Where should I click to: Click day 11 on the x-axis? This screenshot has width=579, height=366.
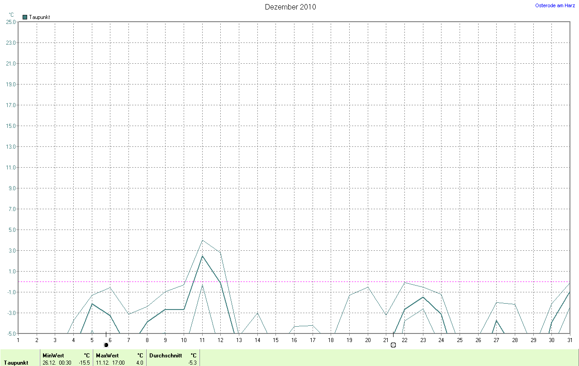click(x=202, y=340)
